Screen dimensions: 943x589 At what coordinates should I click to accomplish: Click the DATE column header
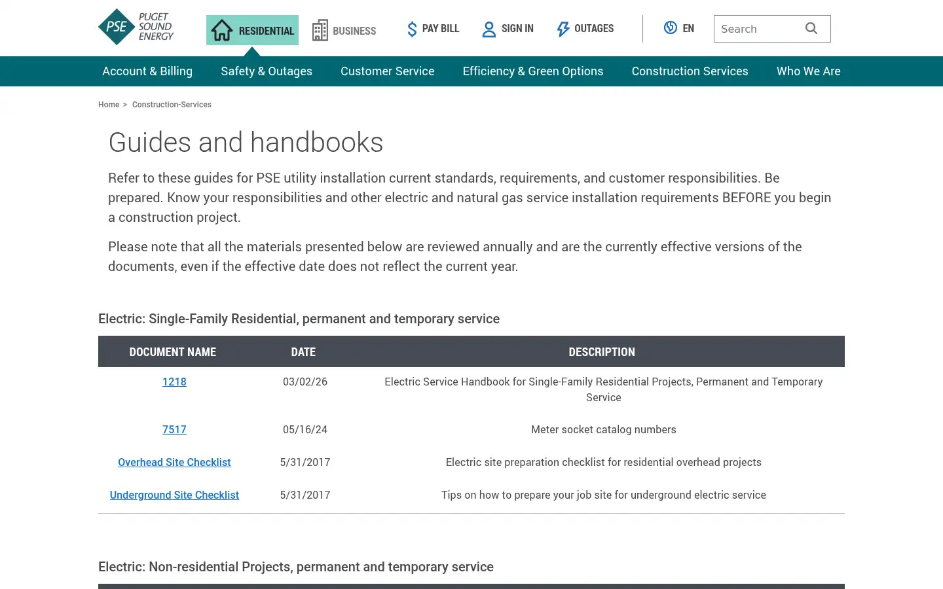tap(303, 352)
